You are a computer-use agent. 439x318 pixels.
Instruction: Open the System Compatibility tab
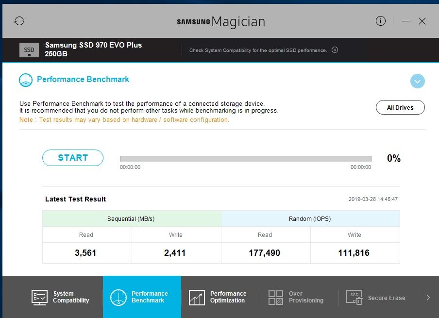click(61, 297)
